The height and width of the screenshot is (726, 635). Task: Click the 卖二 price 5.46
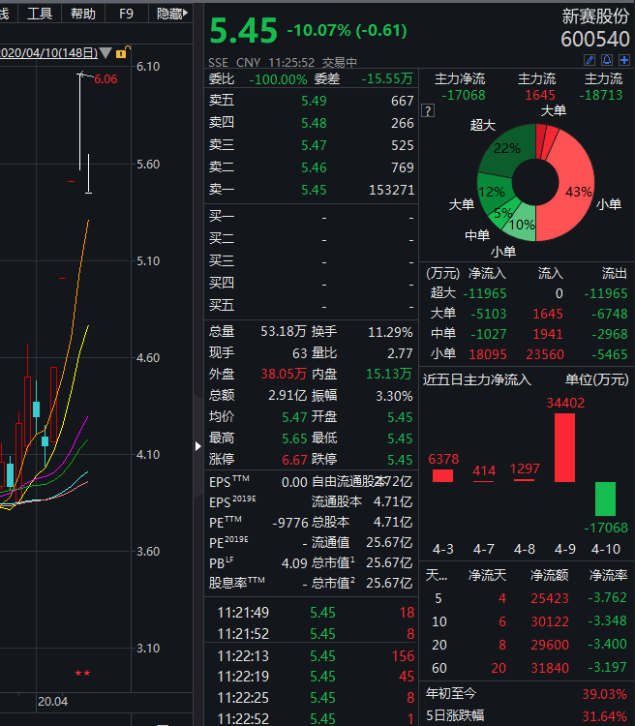pyautogui.click(x=314, y=167)
